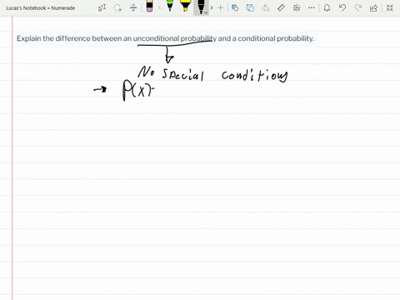This screenshot has height=300, width=400.
Task: Undo the last stroke
Action: pyautogui.click(x=342, y=7)
